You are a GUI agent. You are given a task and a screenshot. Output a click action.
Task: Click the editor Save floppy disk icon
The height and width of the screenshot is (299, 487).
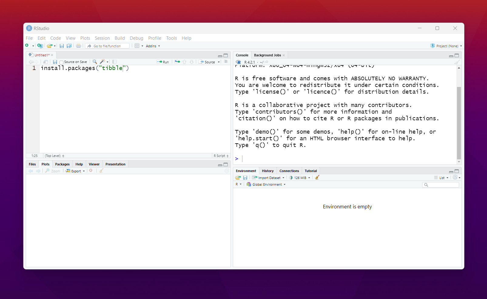(x=55, y=62)
